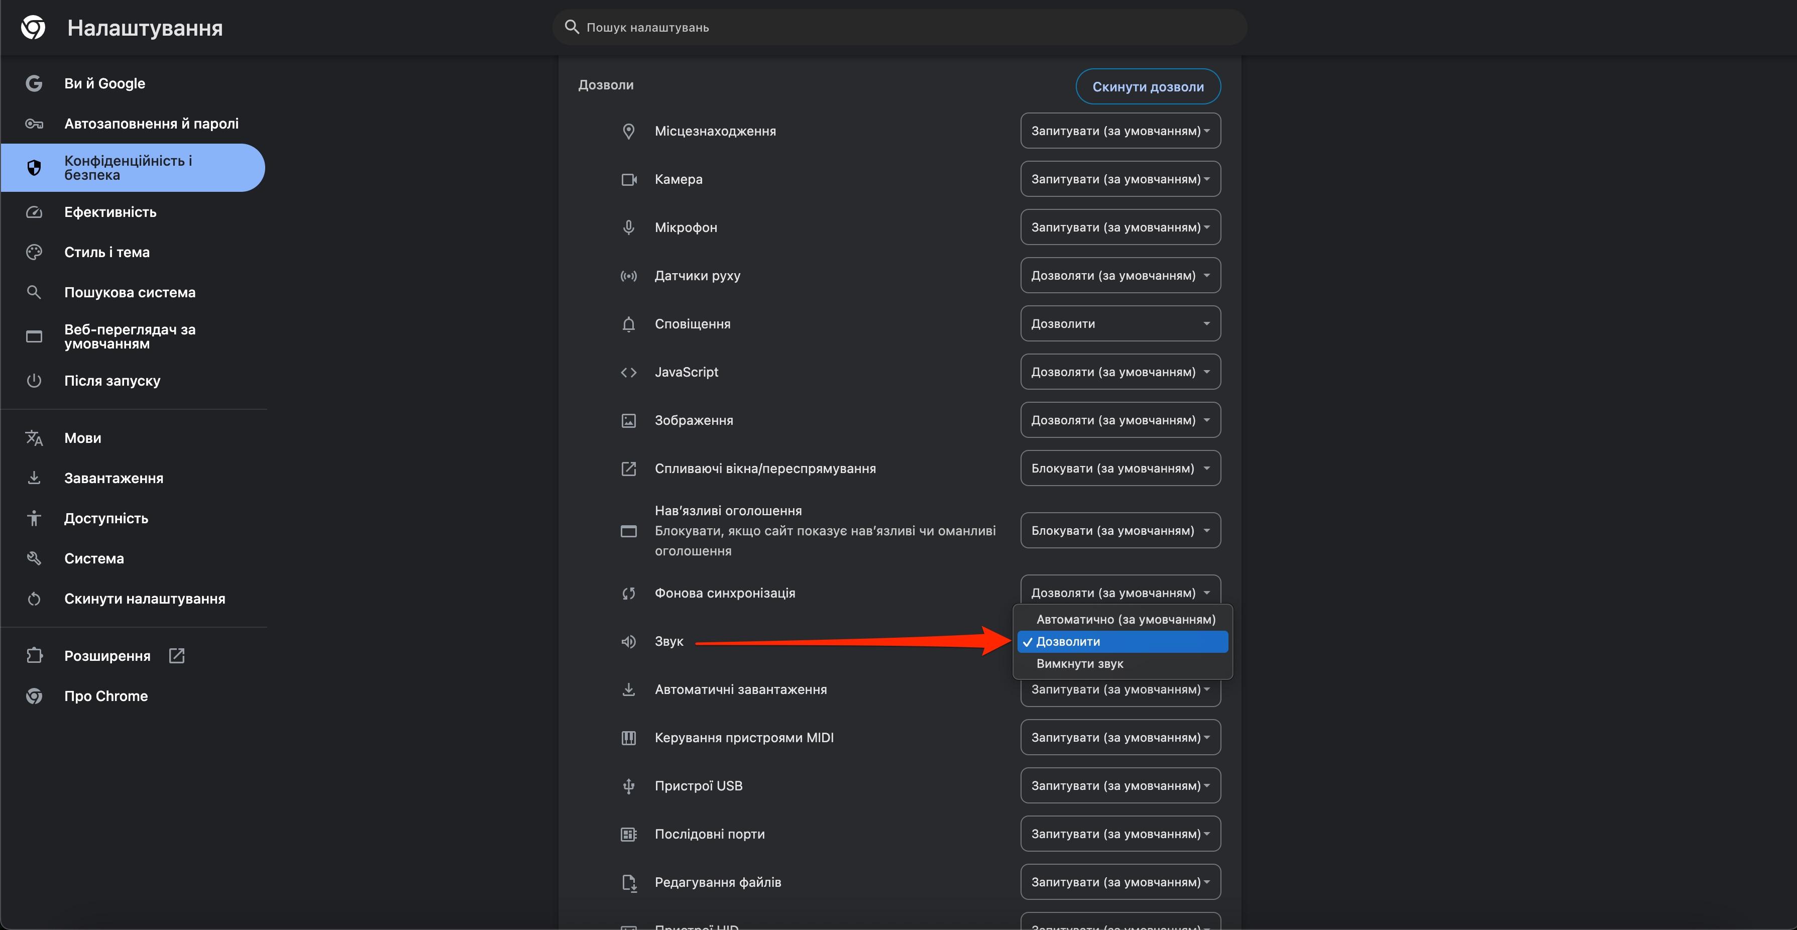Image resolution: width=1797 pixels, height=930 pixels.
Task: Click the Chrome icon for Про Chrome
Action: [x=34, y=695]
